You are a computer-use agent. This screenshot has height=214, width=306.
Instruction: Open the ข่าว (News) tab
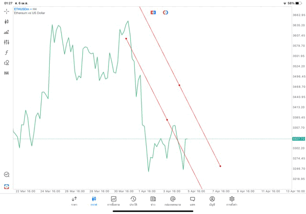tap(153, 201)
